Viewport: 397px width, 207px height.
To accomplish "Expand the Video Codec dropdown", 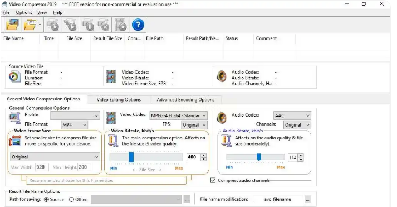I will (179, 115).
